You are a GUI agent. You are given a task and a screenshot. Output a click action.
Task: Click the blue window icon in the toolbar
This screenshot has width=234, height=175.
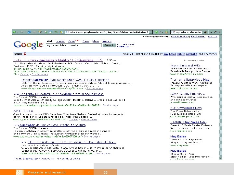[x=51, y=32]
